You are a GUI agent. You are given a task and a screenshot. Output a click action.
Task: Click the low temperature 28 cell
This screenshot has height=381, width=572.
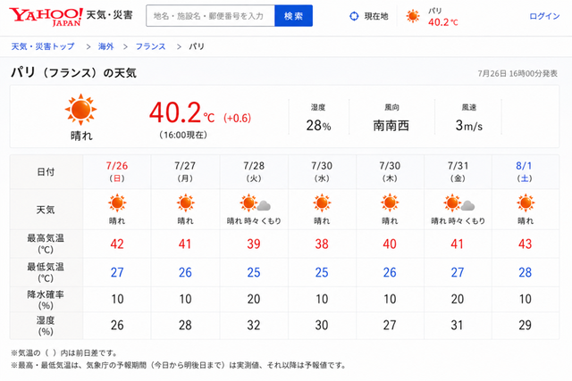point(526,272)
